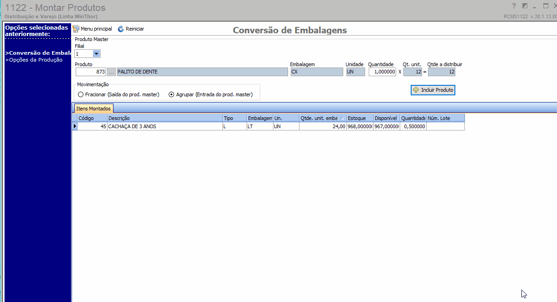Click the Quantidade cell 0,500000
Screen dimensions: 557x302
pos(413,126)
